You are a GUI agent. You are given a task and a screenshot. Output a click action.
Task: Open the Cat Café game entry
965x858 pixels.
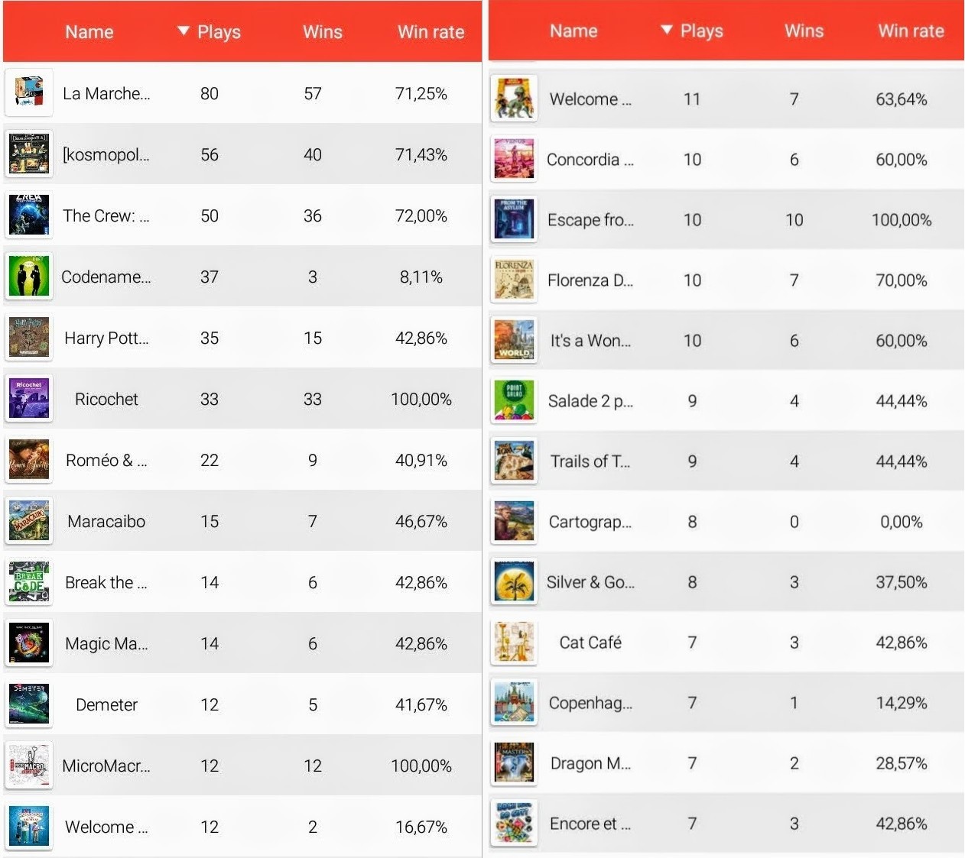coord(726,643)
